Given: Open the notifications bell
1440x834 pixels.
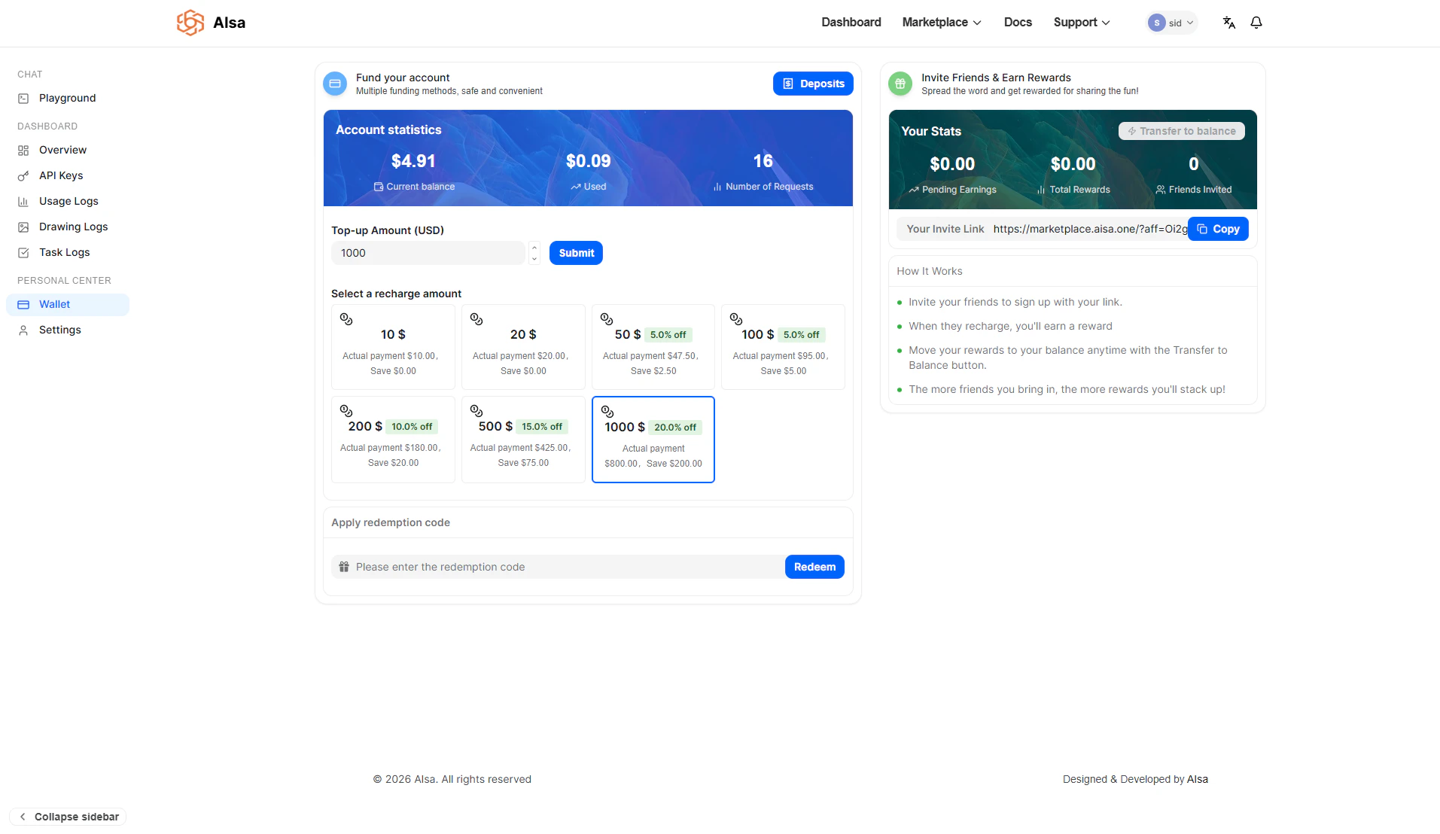Looking at the screenshot, I should point(1256,23).
